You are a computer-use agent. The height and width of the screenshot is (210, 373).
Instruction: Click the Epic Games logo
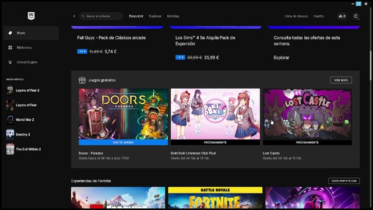click(31, 16)
